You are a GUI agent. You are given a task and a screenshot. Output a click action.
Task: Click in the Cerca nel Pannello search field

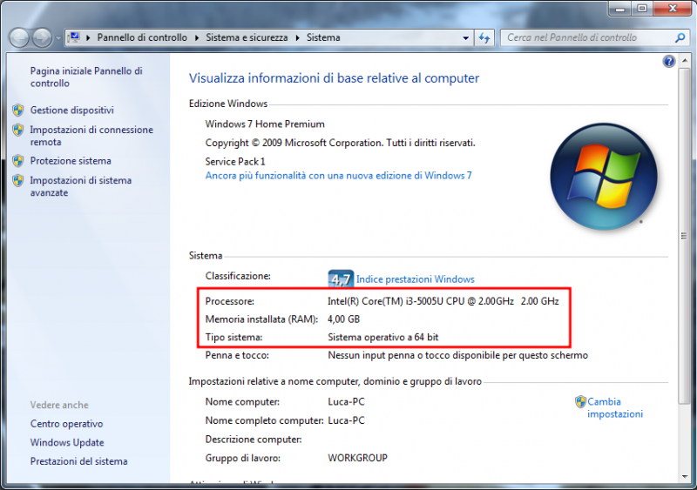pos(584,38)
